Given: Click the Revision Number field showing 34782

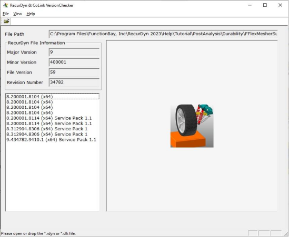Looking at the screenshot, I should [74, 83].
